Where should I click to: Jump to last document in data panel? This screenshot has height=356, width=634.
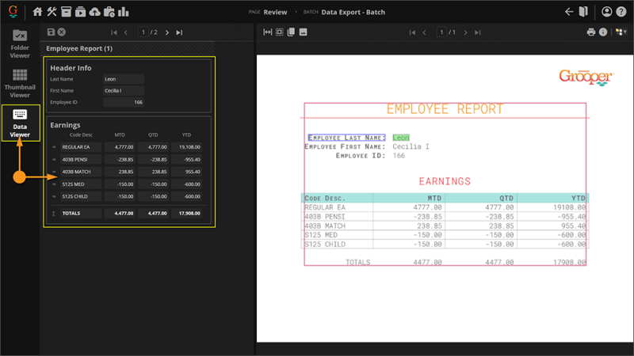[x=179, y=32]
